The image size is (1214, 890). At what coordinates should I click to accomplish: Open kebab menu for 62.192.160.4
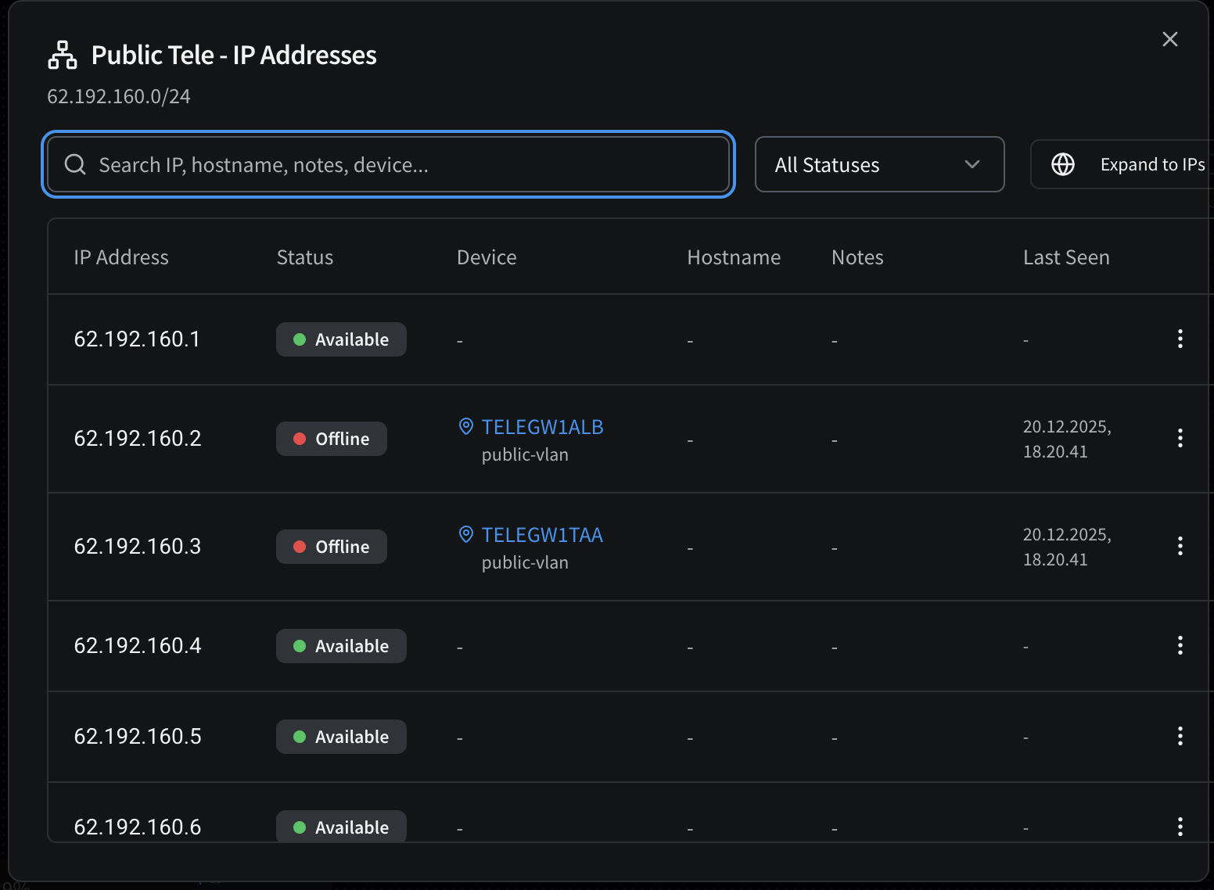(x=1180, y=645)
